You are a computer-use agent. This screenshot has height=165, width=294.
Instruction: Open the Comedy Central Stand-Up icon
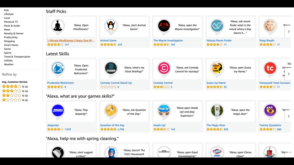[x=111, y=69]
